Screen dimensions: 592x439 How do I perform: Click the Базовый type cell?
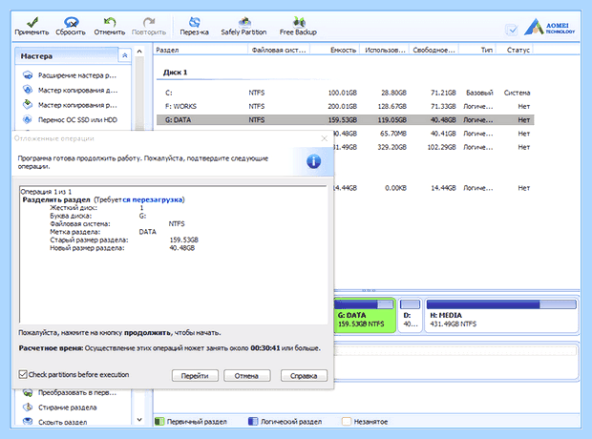(479, 93)
